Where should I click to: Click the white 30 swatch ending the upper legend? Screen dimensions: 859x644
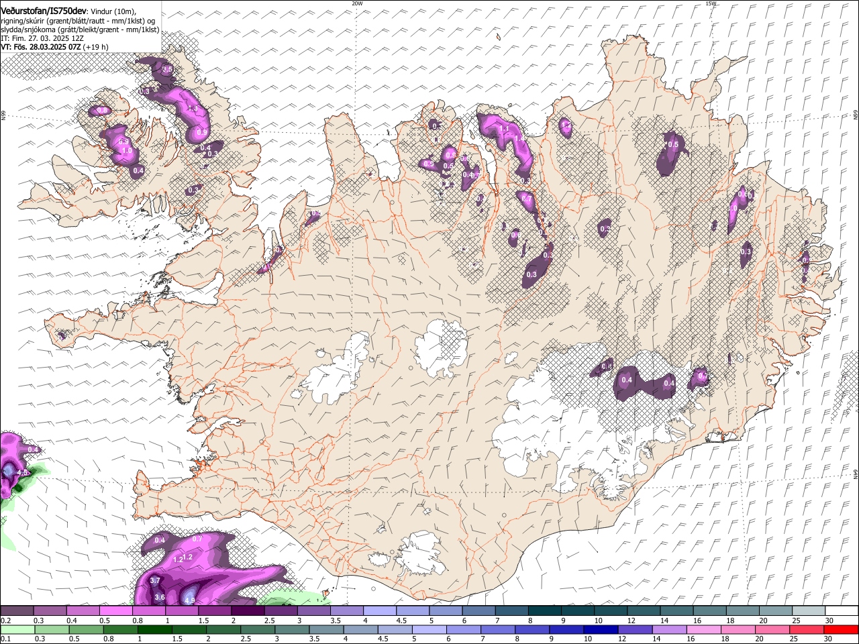click(842, 611)
